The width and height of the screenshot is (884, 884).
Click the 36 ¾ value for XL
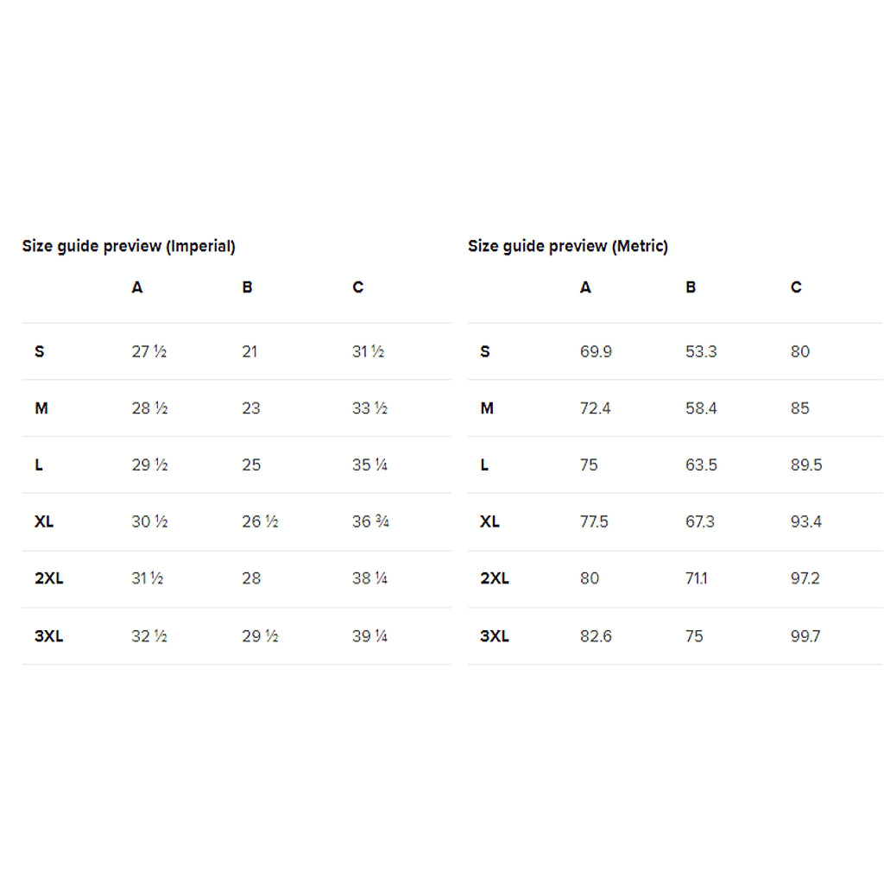(370, 521)
